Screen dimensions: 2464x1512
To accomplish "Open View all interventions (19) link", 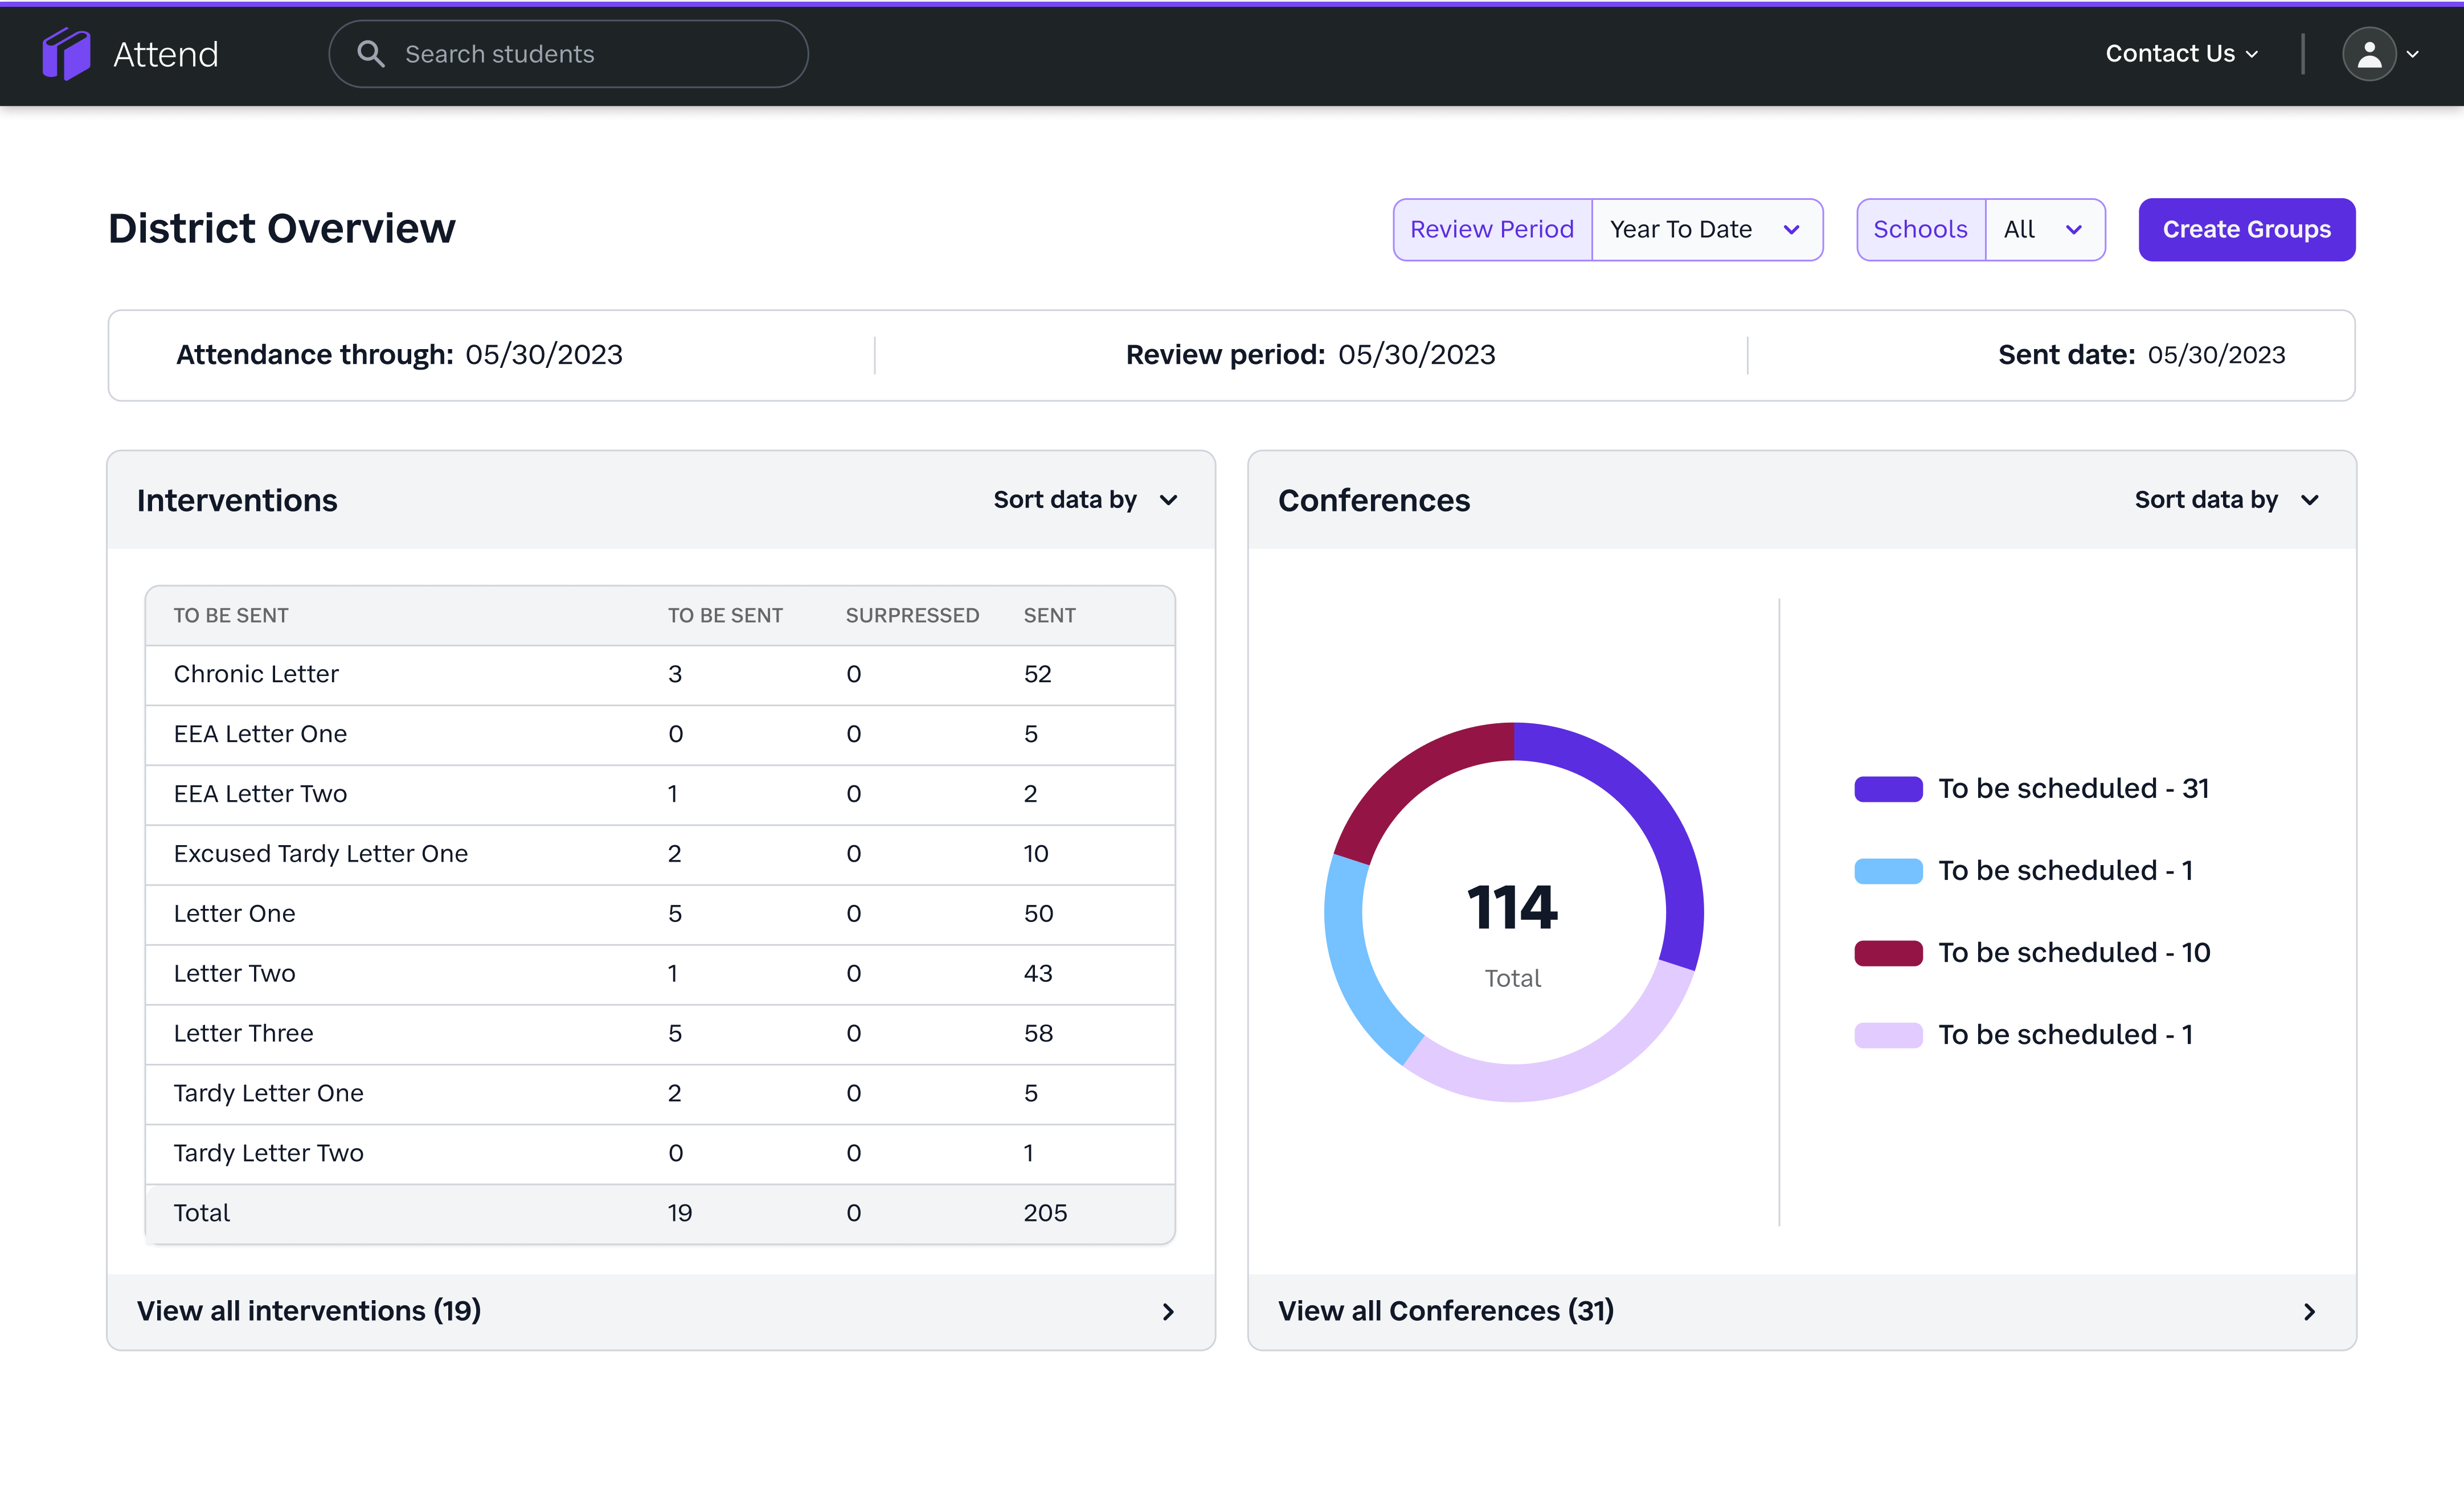I will pos(309,1311).
